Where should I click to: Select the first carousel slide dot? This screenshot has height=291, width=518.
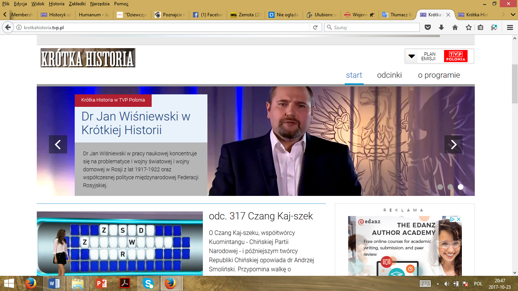coord(440,187)
